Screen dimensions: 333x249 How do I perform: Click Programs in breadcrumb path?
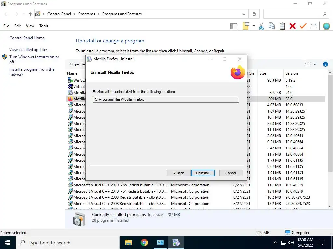pyautogui.click(x=87, y=14)
